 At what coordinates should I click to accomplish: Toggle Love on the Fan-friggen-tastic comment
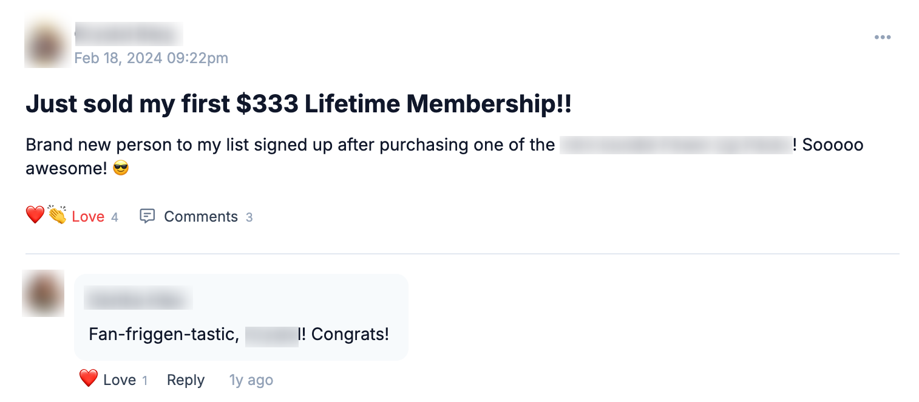tap(120, 380)
